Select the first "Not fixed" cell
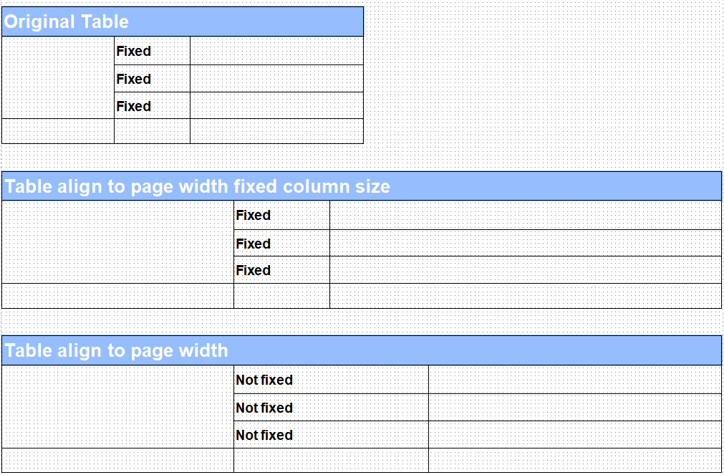Image resolution: width=724 pixels, height=475 pixels. (x=331, y=380)
